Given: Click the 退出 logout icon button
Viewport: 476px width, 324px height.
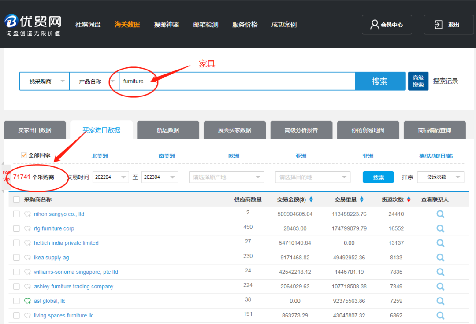Looking at the screenshot, I should tap(448, 25).
